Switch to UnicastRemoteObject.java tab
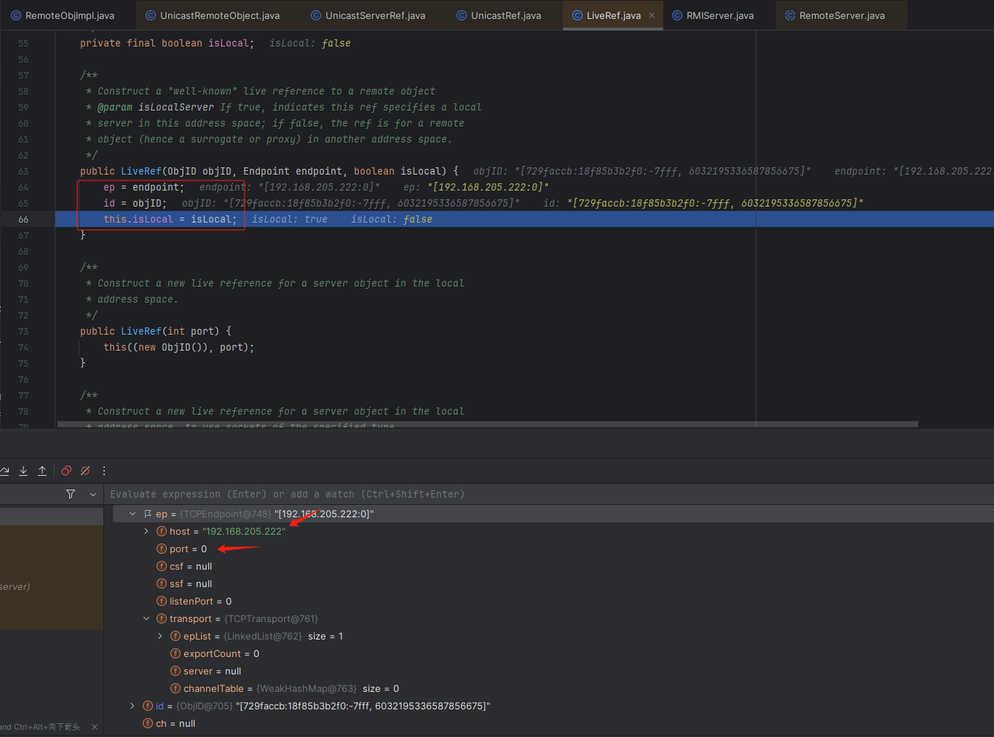Viewport: 994px width, 737px height. (213, 15)
